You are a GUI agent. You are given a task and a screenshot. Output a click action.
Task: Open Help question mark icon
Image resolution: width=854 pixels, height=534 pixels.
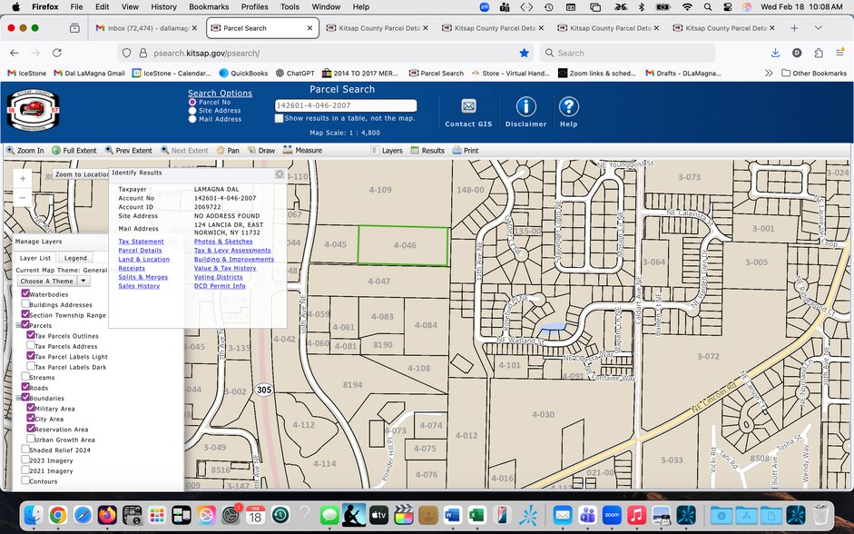[x=568, y=107]
